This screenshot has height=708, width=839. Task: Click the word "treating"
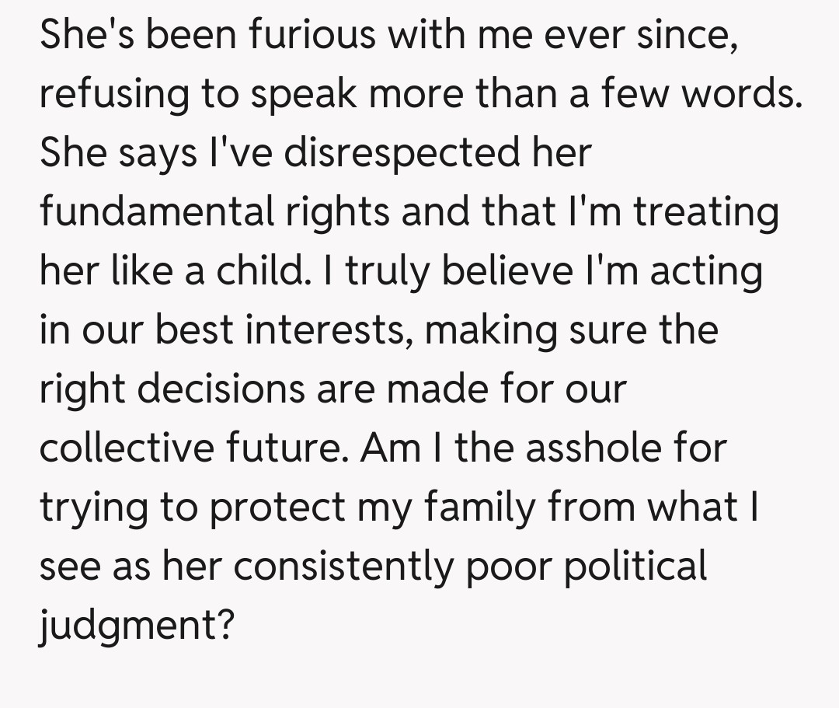tap(705, 211)
